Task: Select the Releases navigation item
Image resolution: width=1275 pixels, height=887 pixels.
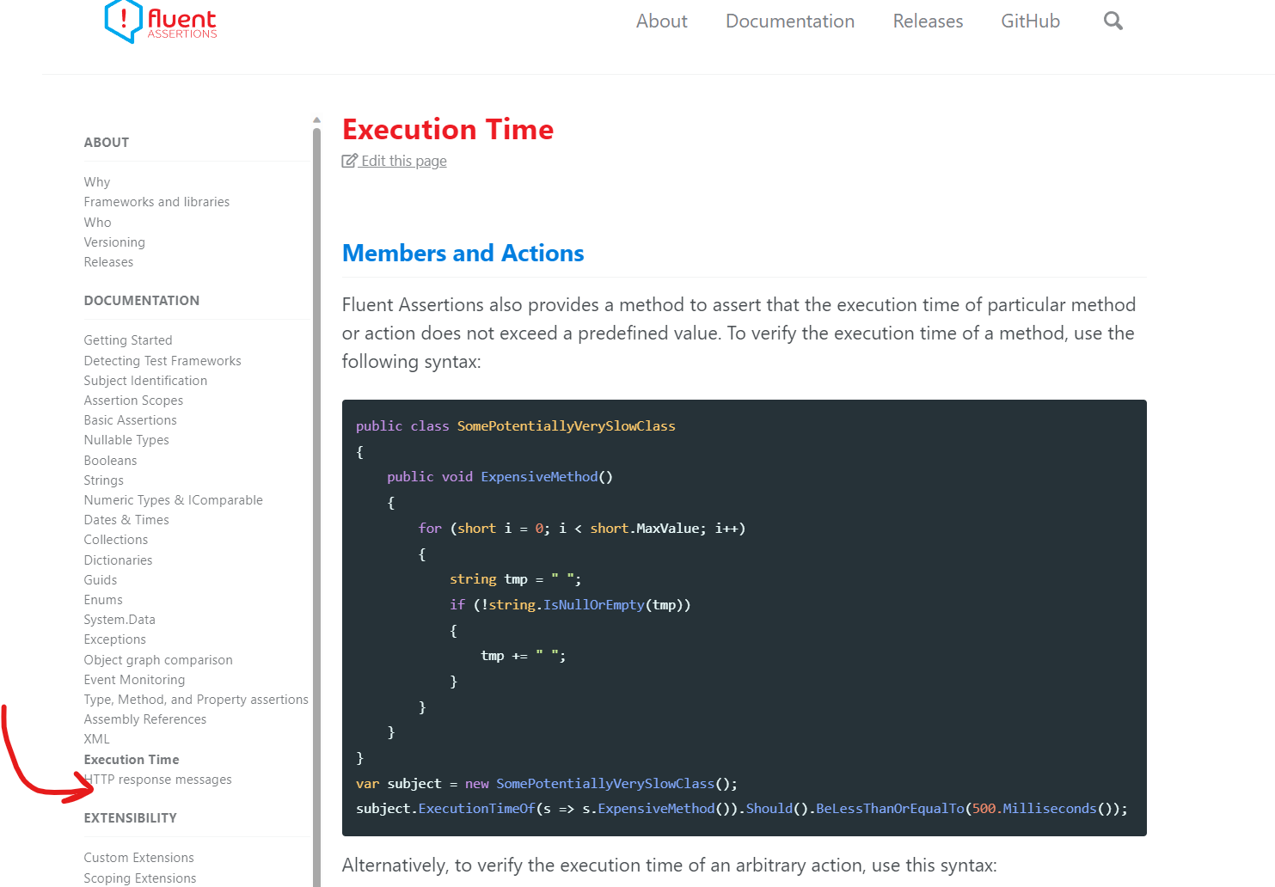Action: tap(928, 21)
